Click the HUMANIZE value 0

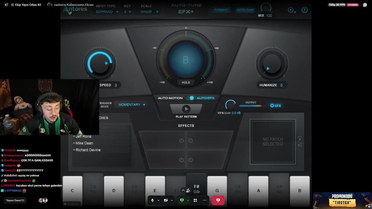281,85
